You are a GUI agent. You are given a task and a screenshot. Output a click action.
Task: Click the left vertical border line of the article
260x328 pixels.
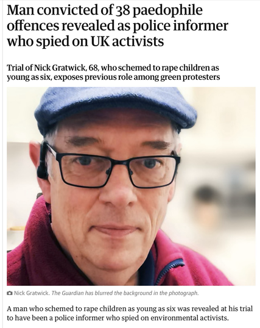[2, 164]
